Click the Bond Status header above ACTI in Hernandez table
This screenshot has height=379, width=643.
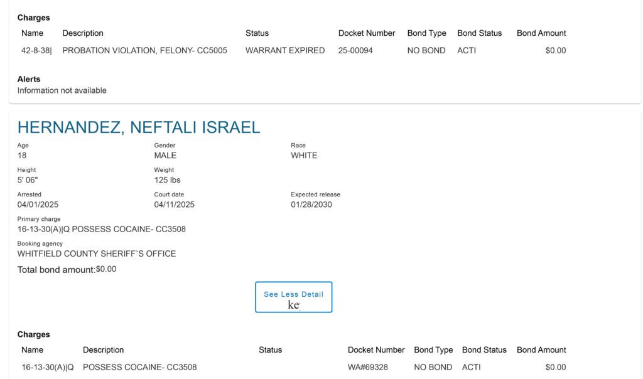pos(484,350)
